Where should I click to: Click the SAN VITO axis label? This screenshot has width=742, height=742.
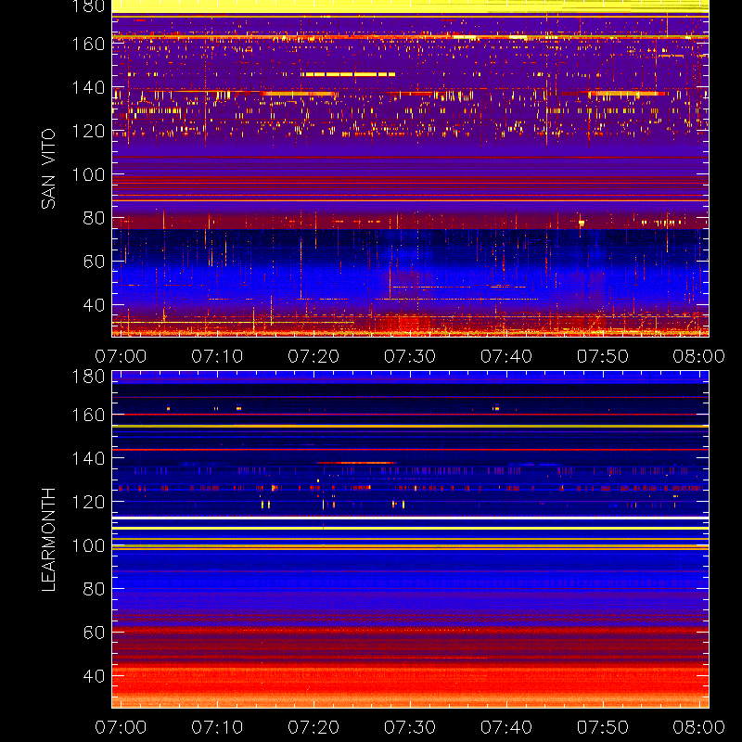tap(48, 169)
